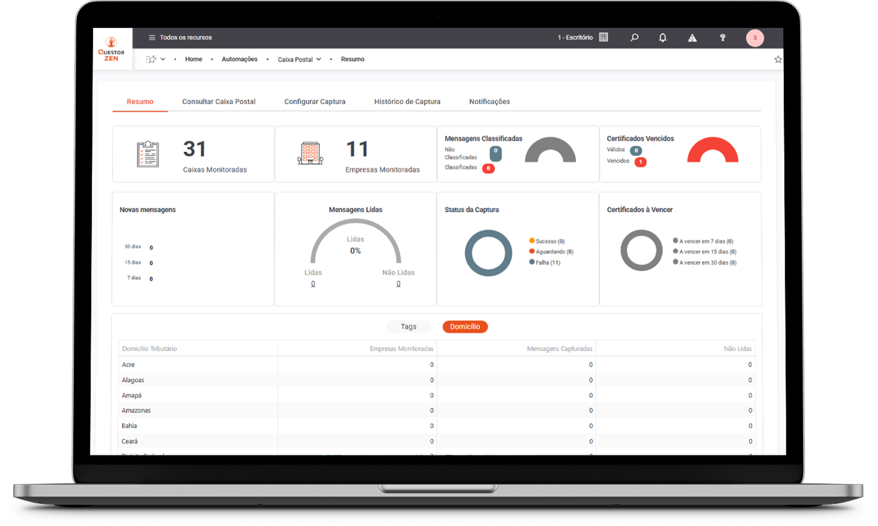Viewport: 878px width, 526px height.
Task: Toggle Falha series in Status da Captura legend
Action: point(548,263)
